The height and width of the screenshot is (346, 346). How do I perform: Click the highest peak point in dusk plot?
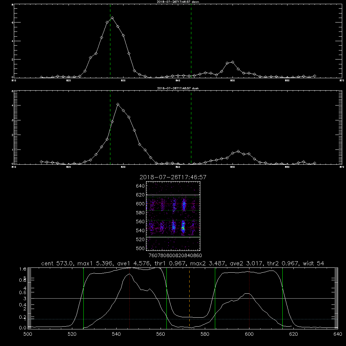click(118, 104)
